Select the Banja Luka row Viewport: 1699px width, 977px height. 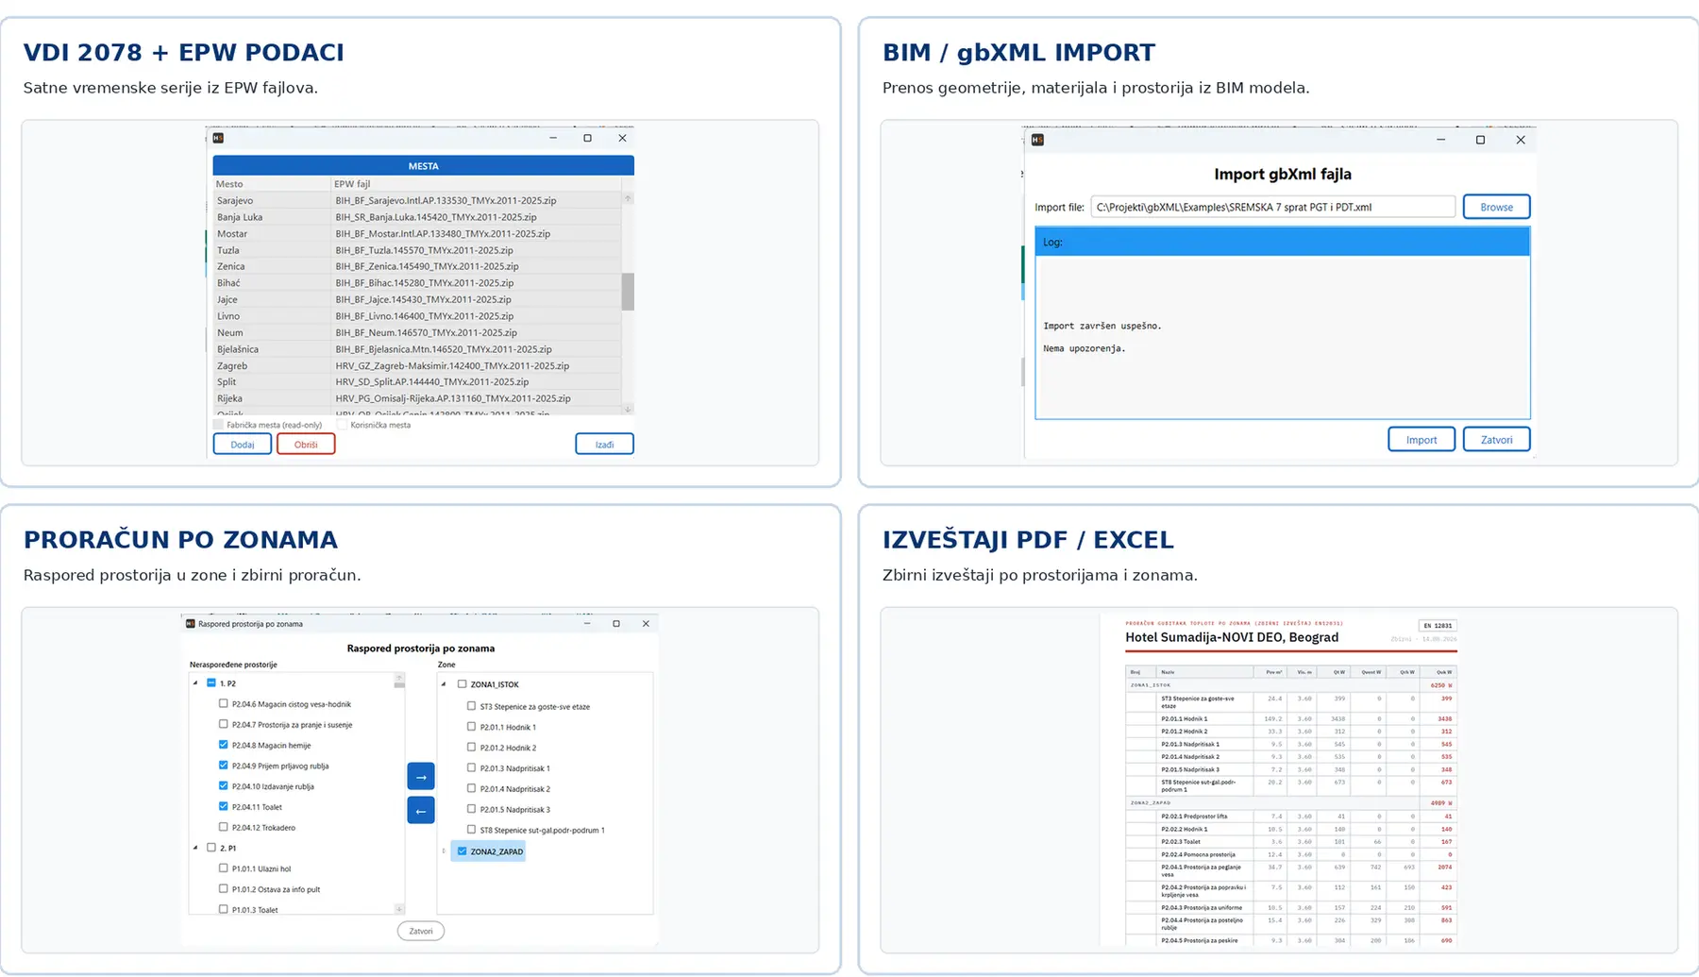tap(417, 217)
